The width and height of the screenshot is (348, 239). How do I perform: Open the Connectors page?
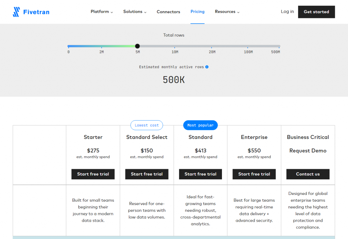pos(168,12)
